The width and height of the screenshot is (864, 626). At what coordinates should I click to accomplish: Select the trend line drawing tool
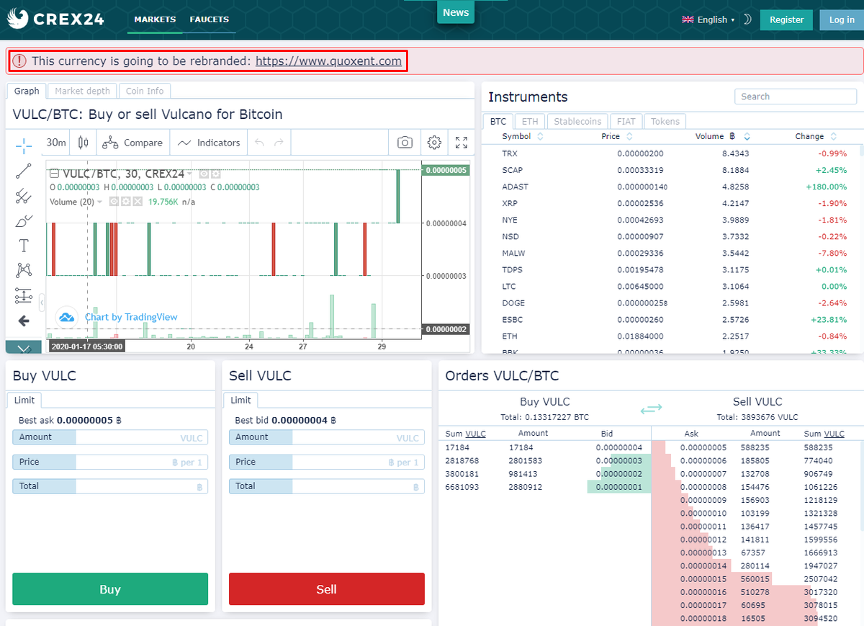(24, 171)
